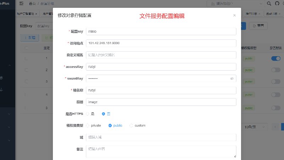Focus the 桶名称 bucket name field
284x160 pixels.
coord(161,90)
